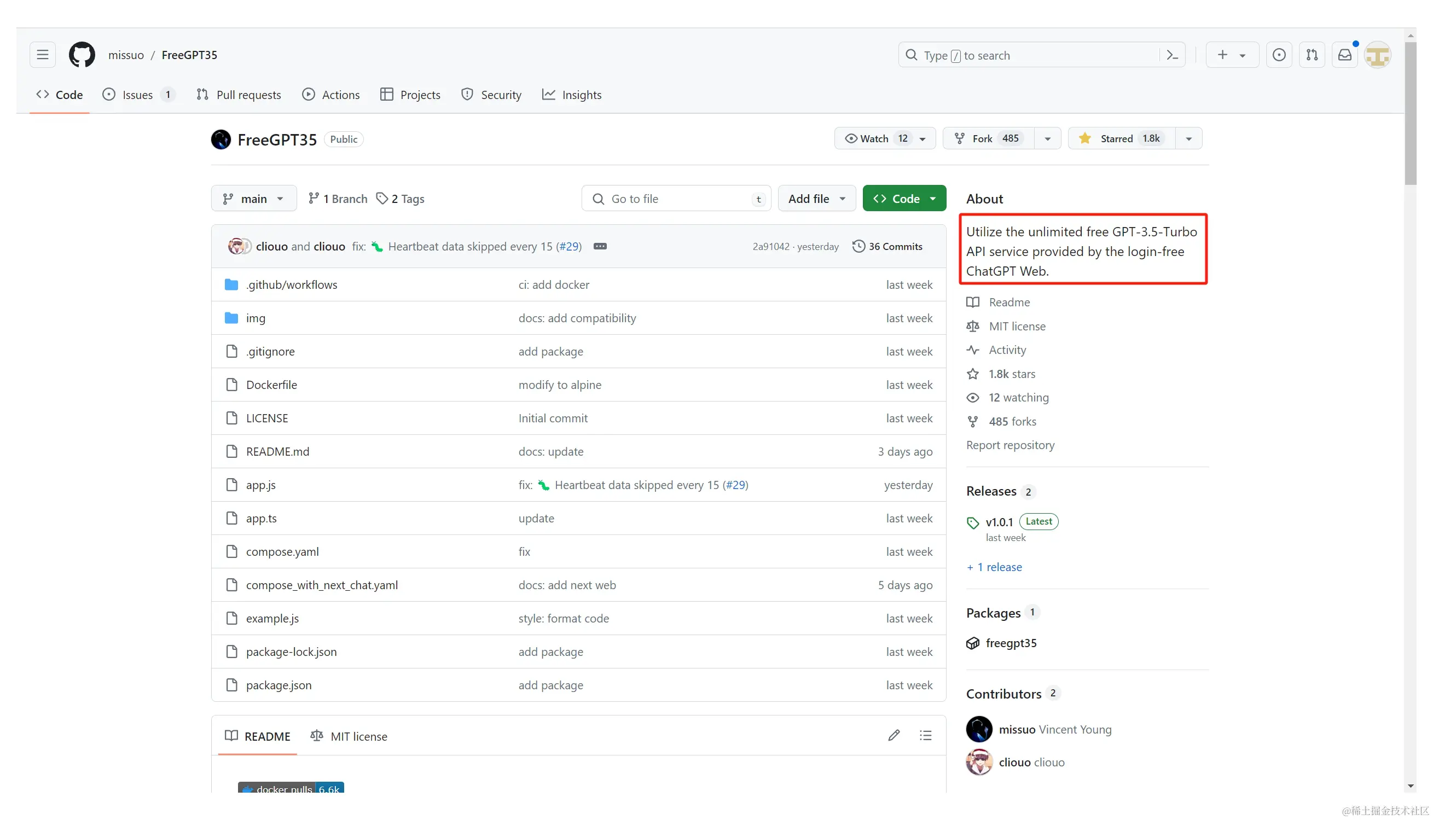The height and width of the screenshot is (820, 1433).
Task: Open the #29 pull request link in commit header
Action: (x=569, y=246)
